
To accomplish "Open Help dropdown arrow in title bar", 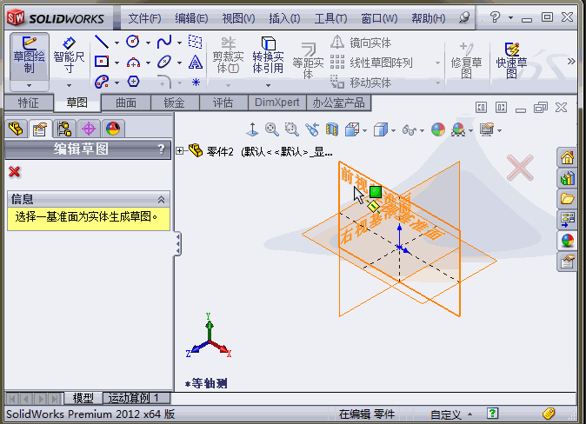I will coord(510,17).
